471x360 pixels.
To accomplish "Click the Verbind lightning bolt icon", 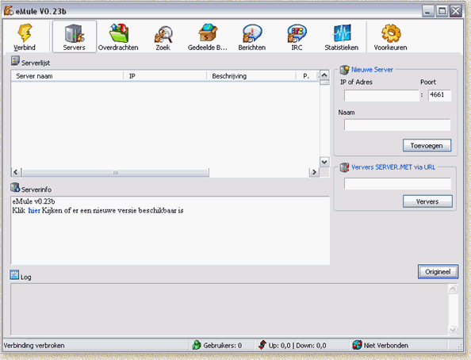I will tap(25, 33).
